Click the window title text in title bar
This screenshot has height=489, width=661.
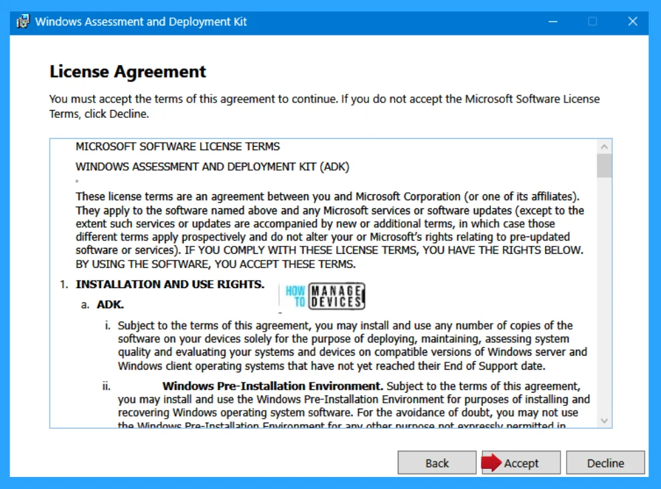click(x=141, y=21)
